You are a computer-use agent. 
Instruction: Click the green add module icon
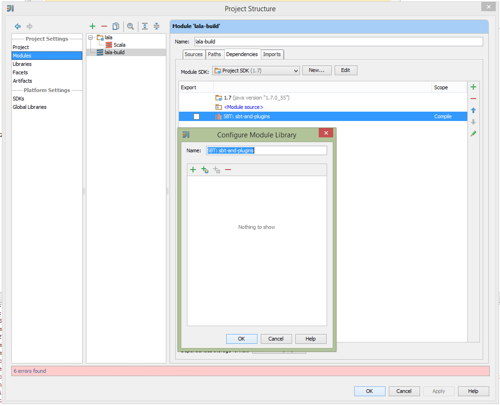93,26
